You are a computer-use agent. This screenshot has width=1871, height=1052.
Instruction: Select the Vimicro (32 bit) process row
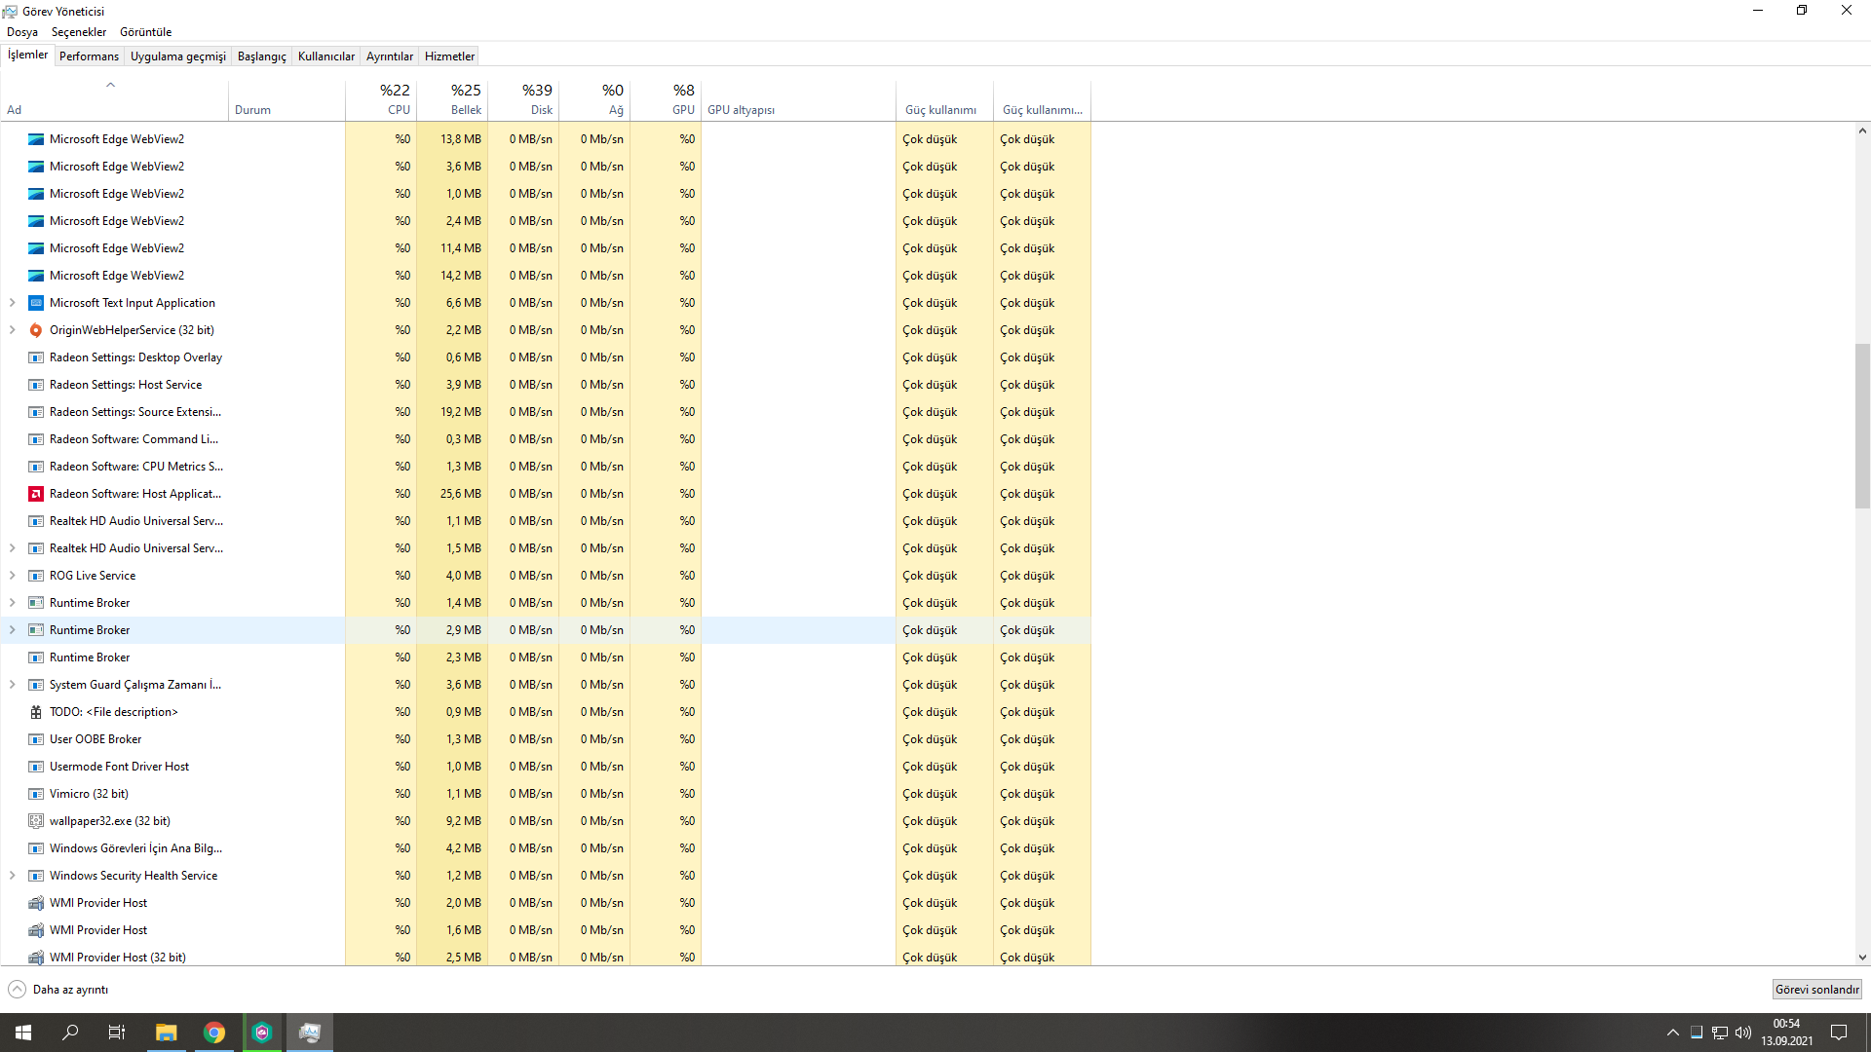click(175, 794)
